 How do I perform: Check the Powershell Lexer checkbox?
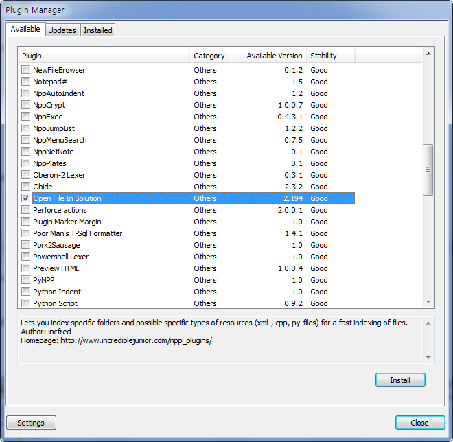click(25, 257)
